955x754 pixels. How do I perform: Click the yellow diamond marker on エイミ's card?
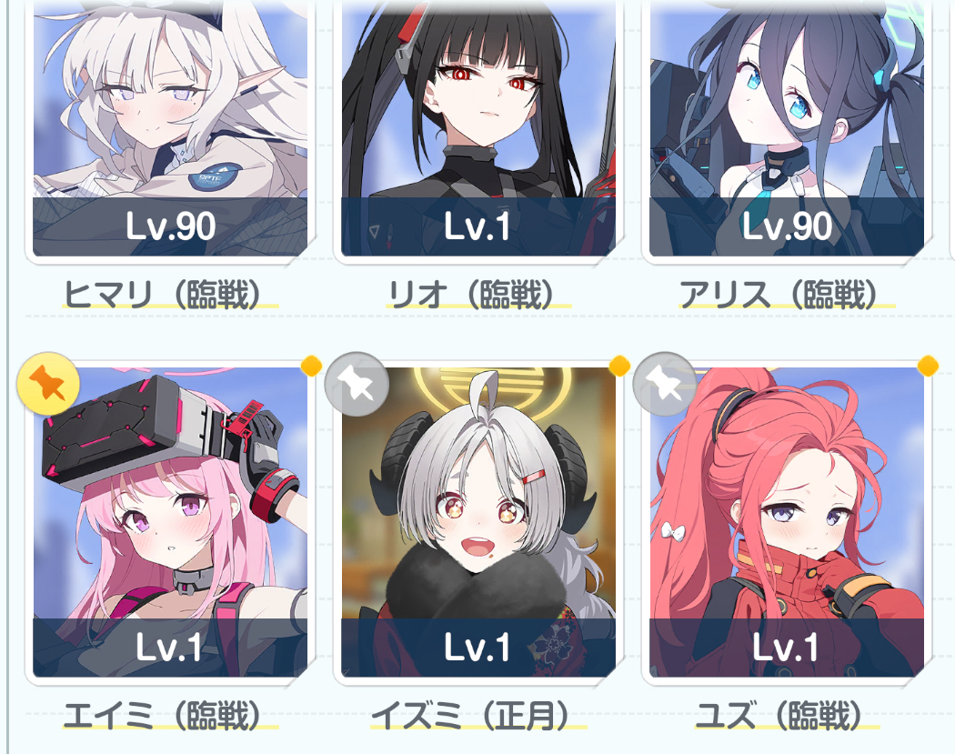(x=311, y=366)
